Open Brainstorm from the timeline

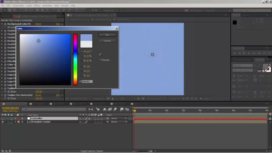point(122,109)
